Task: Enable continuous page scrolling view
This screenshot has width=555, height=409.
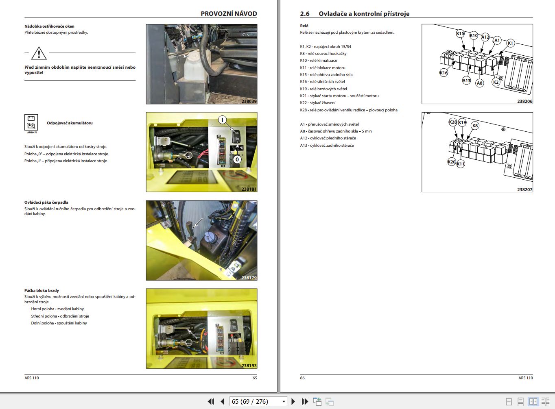Action: [x=521, y=401]
